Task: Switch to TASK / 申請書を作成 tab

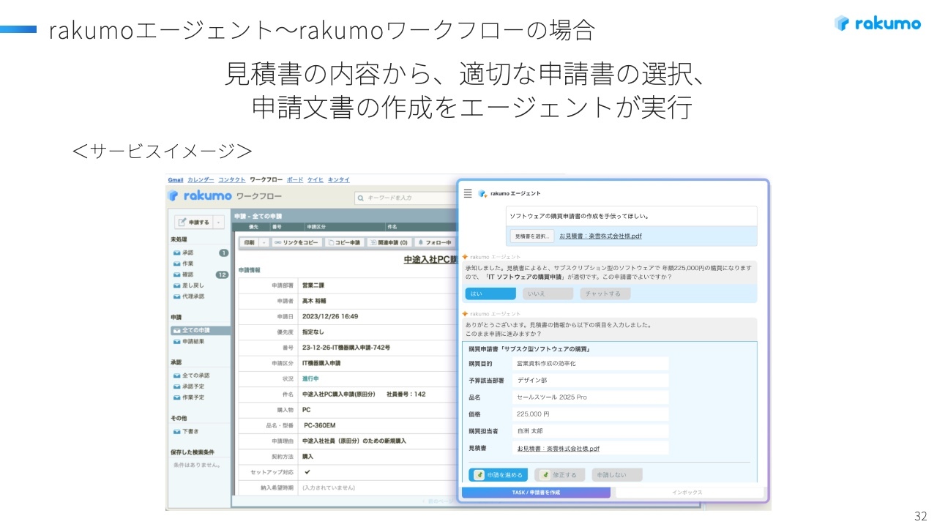Action: (x=536, y=493)
